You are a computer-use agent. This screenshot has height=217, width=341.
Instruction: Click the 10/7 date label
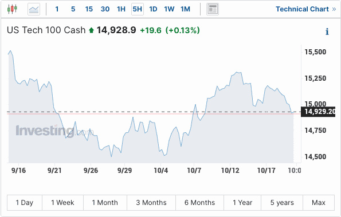[x=194, y=170]
